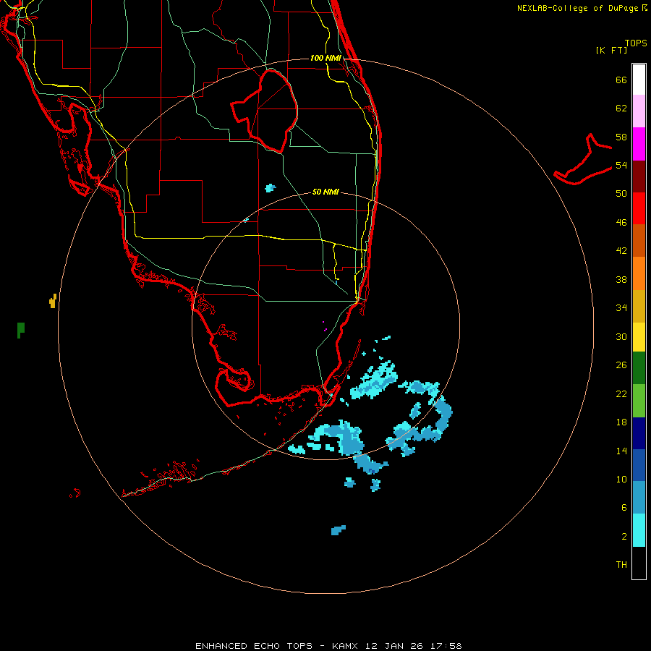Screen dimensions: 651x651
Task: Click the legend value '38'
Action: (621, 279)
